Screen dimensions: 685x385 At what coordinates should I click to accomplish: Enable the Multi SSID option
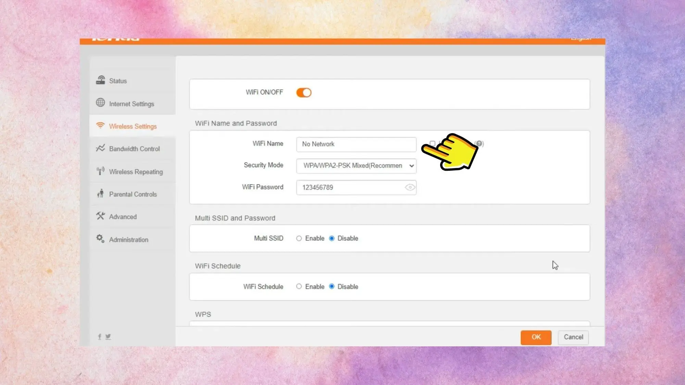click(299, 239)
